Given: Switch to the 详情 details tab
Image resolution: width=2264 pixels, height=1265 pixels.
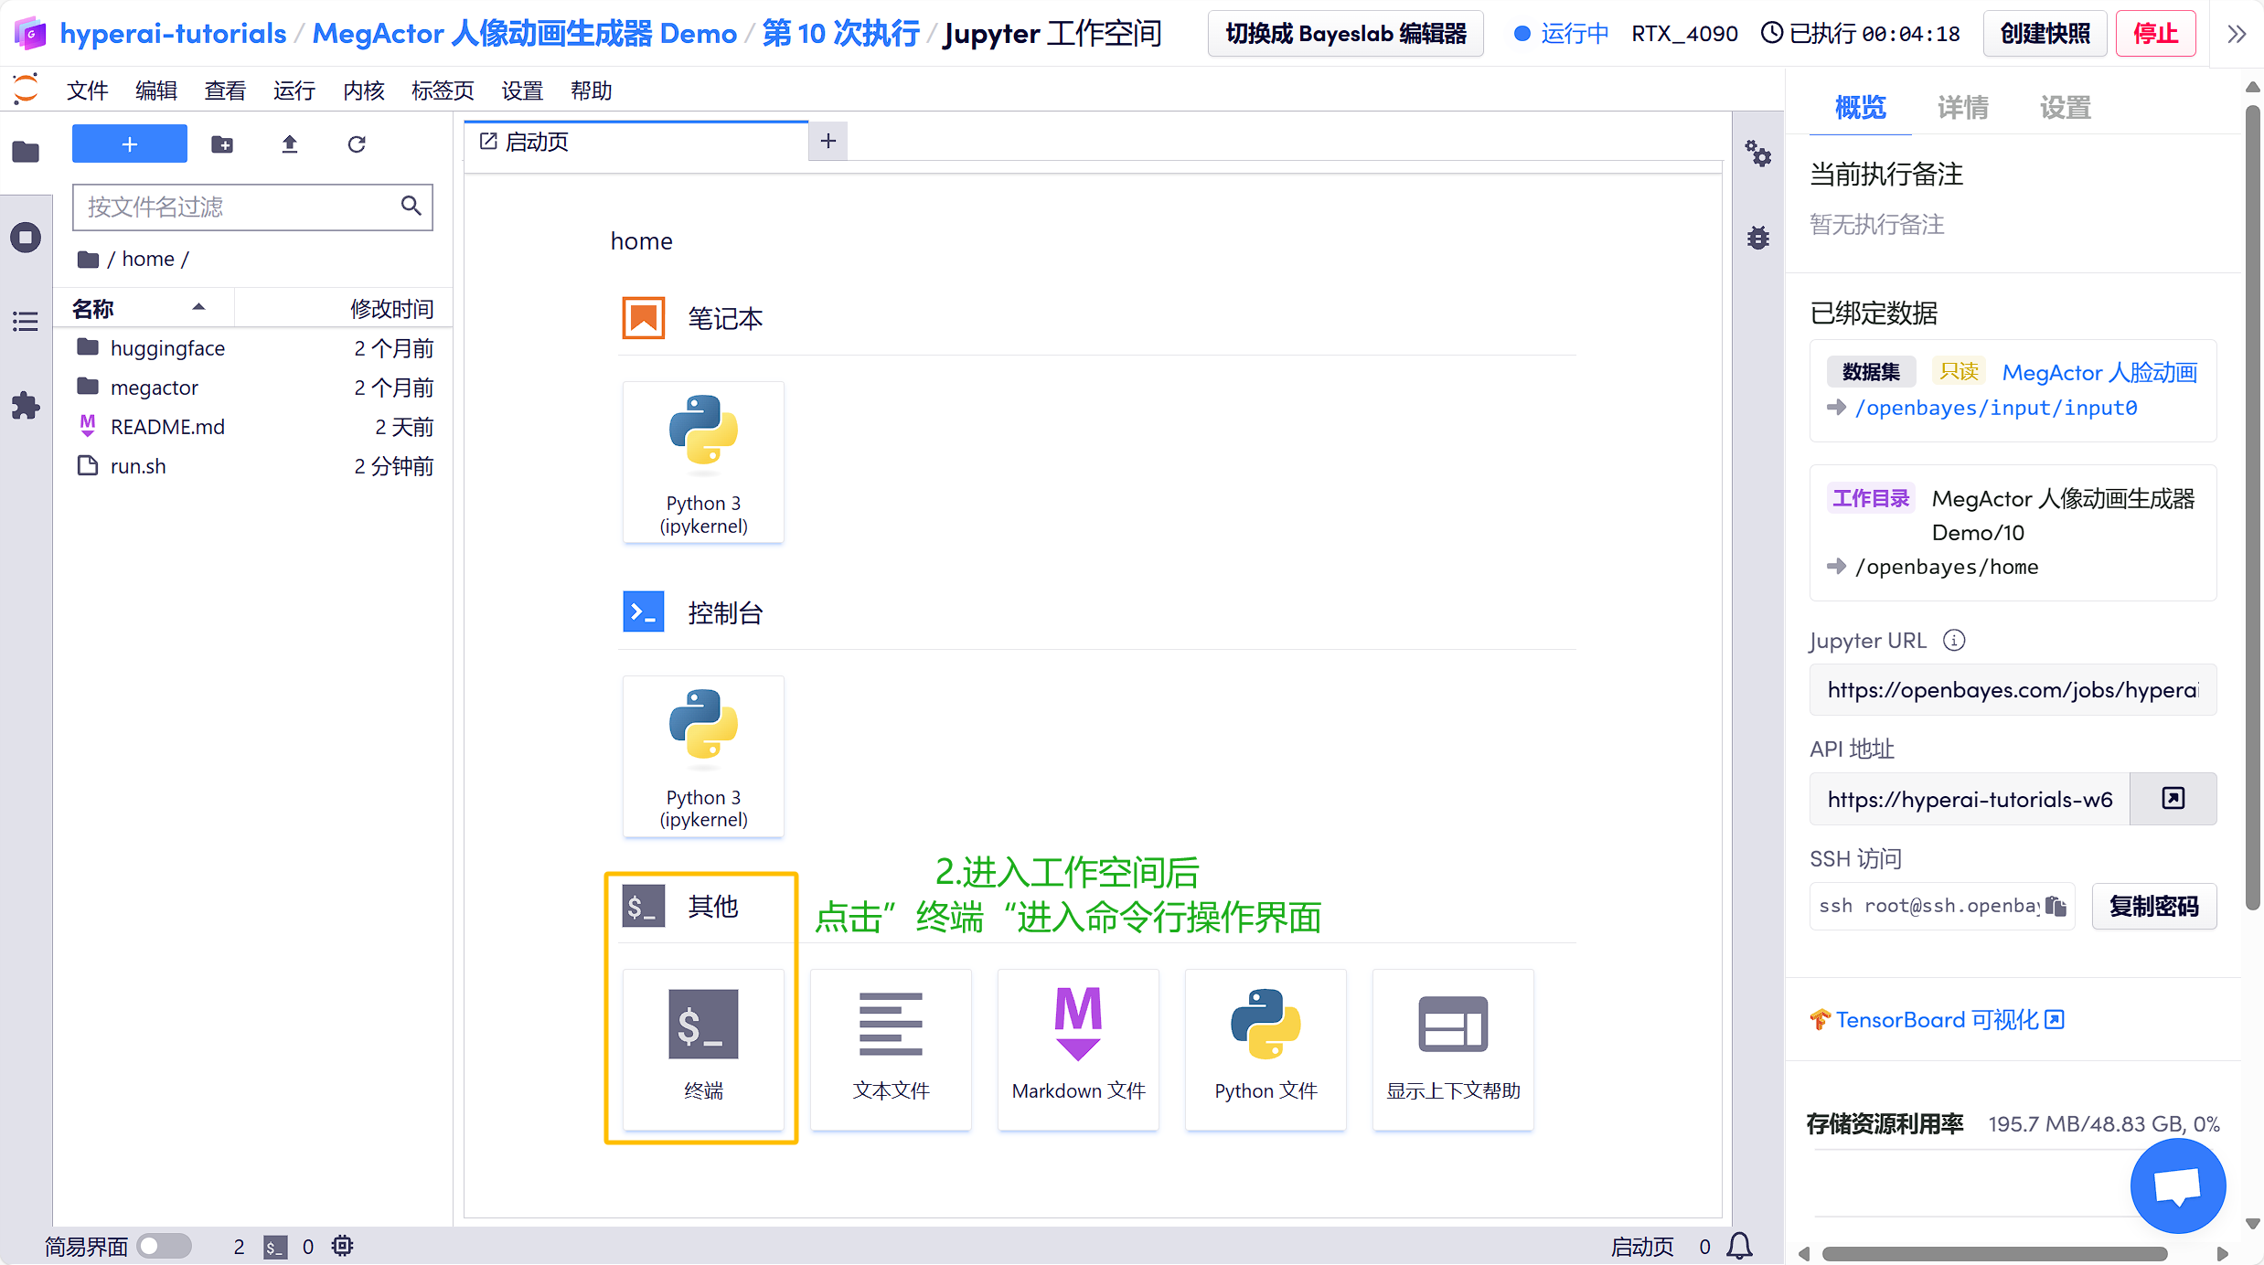Looking at the screenshot, I should click(x=1962, y=108).
